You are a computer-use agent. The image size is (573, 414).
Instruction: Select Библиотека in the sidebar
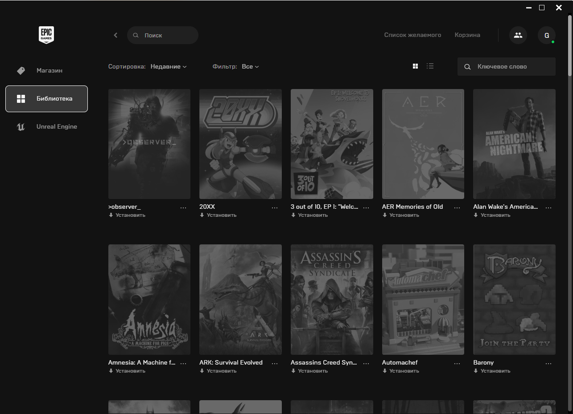coord(46,99)
